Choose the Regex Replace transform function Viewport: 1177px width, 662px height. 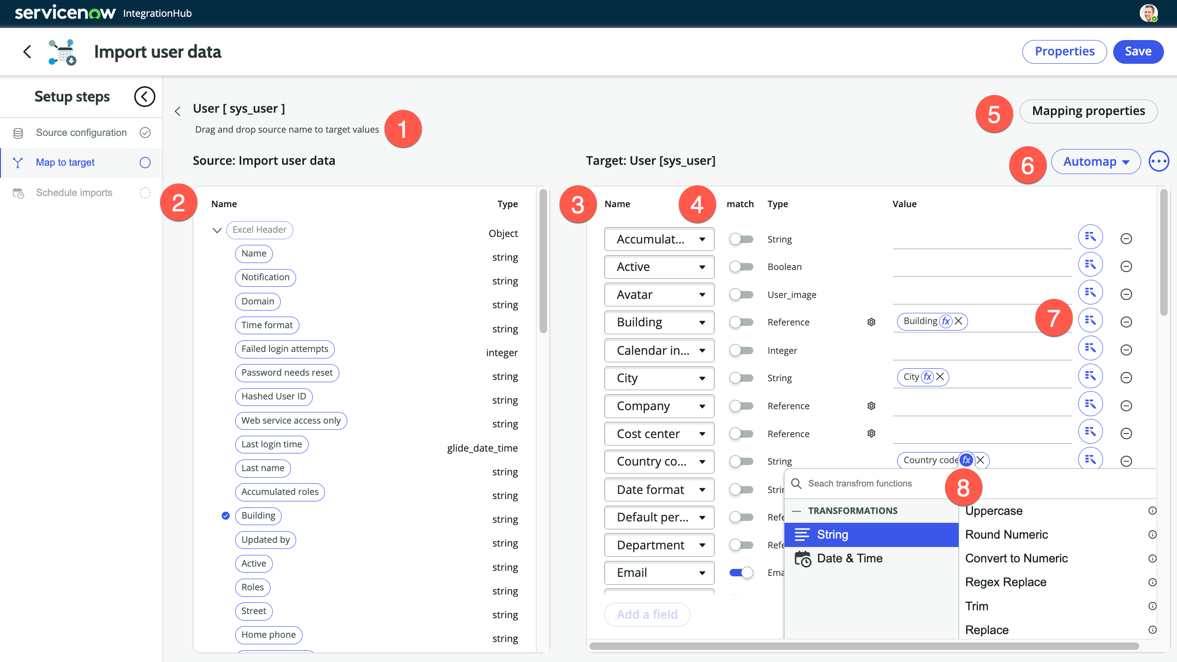coord(1006,582)
